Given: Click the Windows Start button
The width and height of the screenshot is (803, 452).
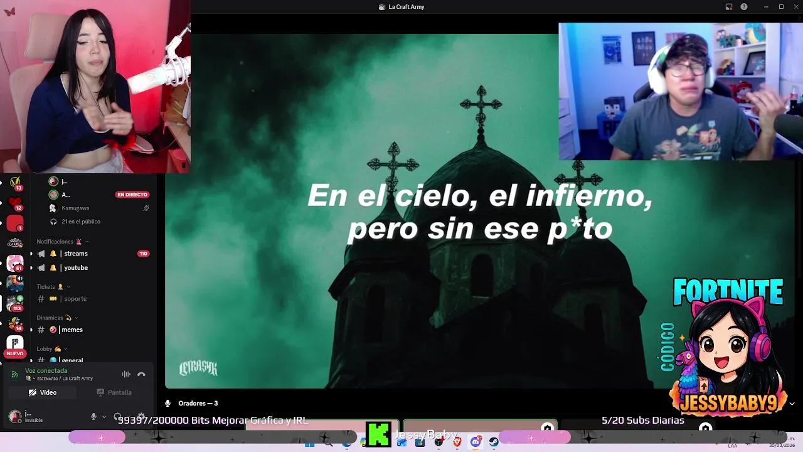Looking at the screenshot, I should pyautogui.click(x=309, y=443).
